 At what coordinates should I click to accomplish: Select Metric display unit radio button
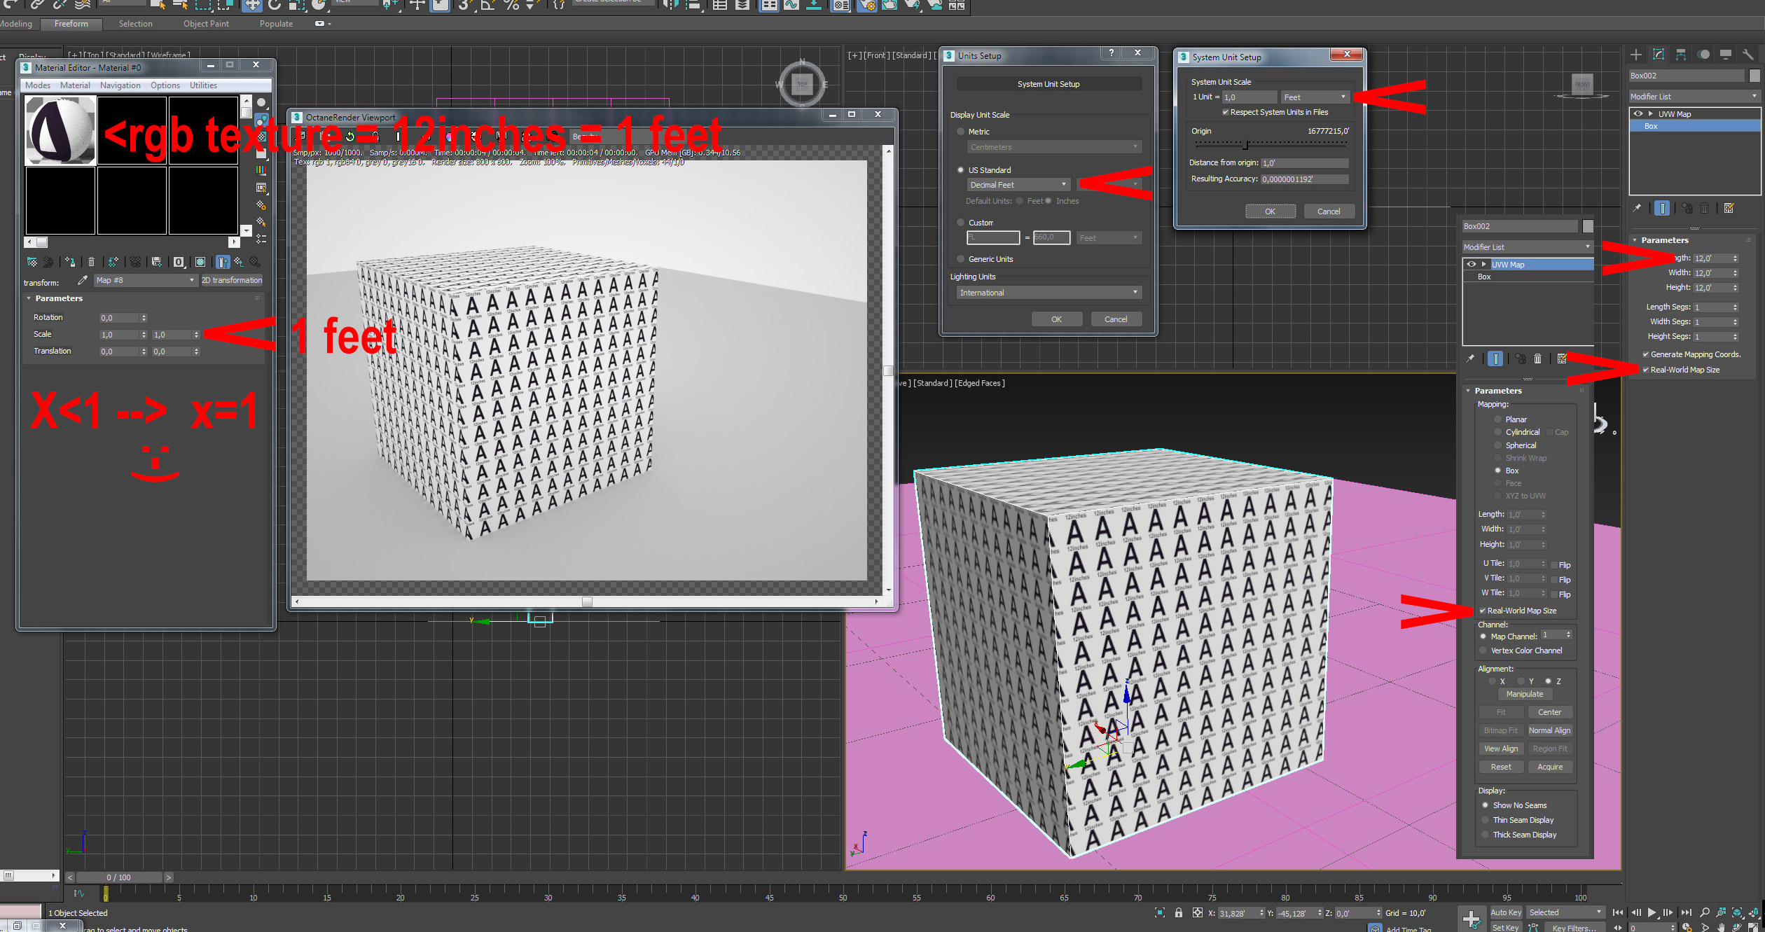tap(961, 132)
